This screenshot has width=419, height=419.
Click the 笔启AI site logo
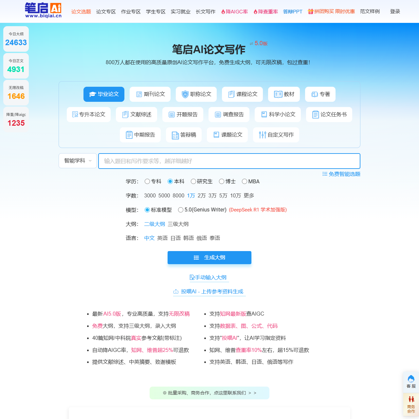[43, 10]
